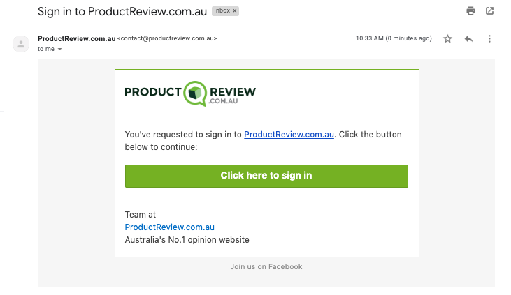Click the email subject 'Sign in to ProductReview.com.au'
Viewport: 511px width, 295px height.
122,11
